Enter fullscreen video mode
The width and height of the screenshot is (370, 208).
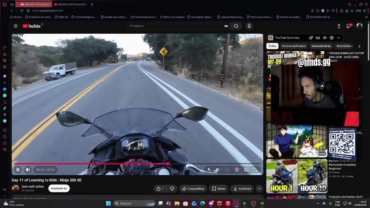click(256, 170)
